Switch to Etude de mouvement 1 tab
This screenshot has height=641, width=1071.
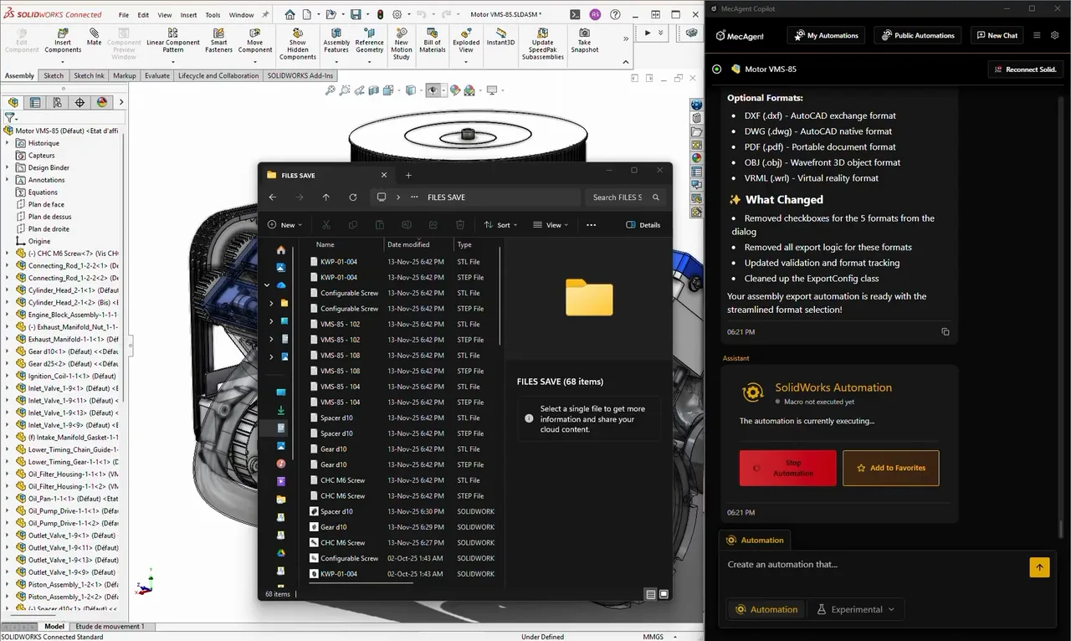click(x=110, y=626)
